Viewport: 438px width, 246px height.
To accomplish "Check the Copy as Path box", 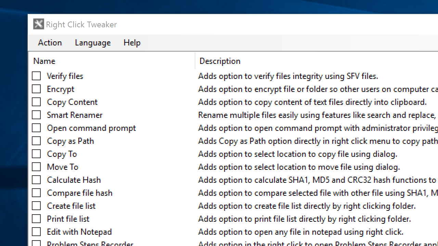I will (36, 141).
